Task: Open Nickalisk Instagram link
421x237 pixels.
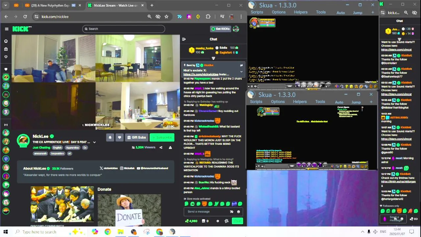Action: click(127, 168)
